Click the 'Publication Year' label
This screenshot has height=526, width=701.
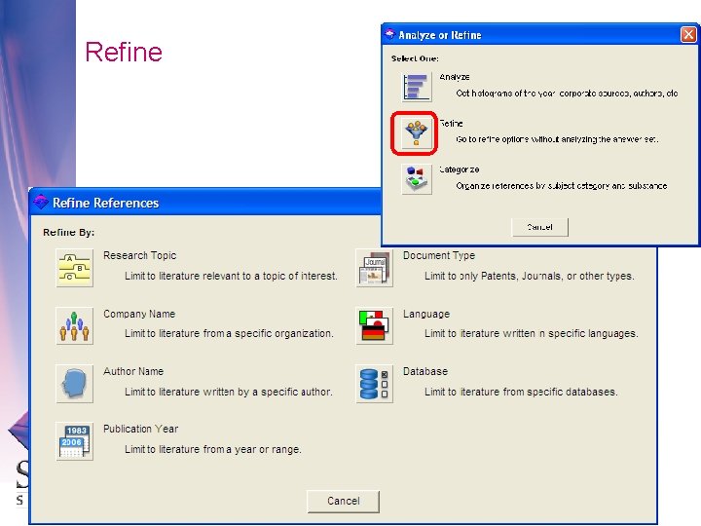[x=141, y=429]
